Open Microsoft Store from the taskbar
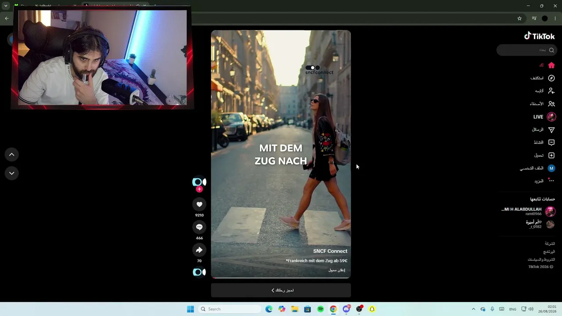Screen dimensions: 562x316 click(x=307, y=309)
